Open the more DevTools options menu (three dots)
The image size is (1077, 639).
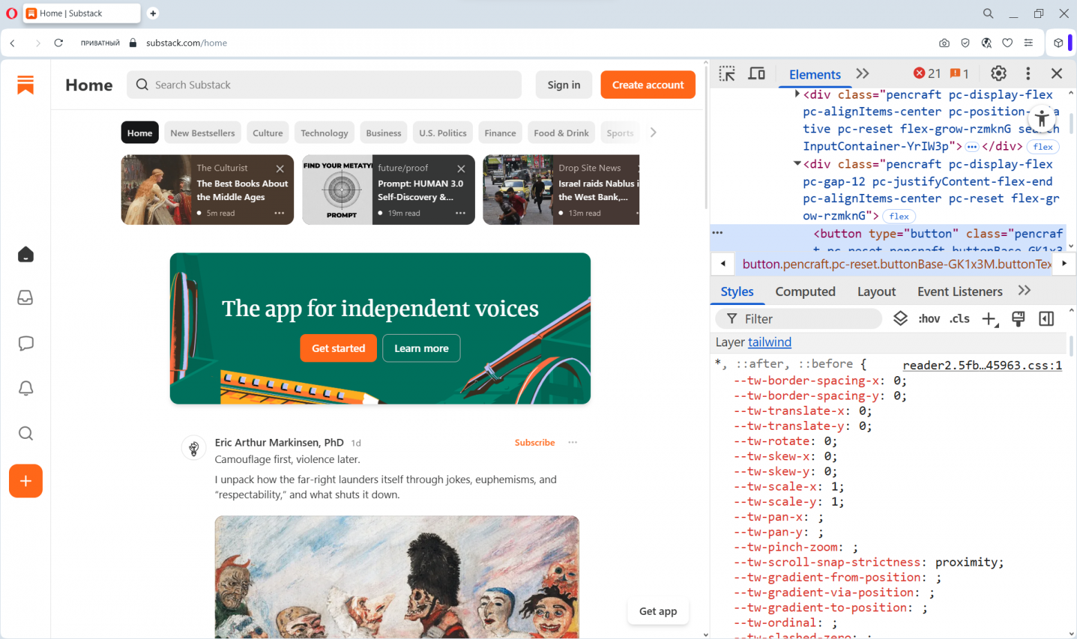(1028, 73)
